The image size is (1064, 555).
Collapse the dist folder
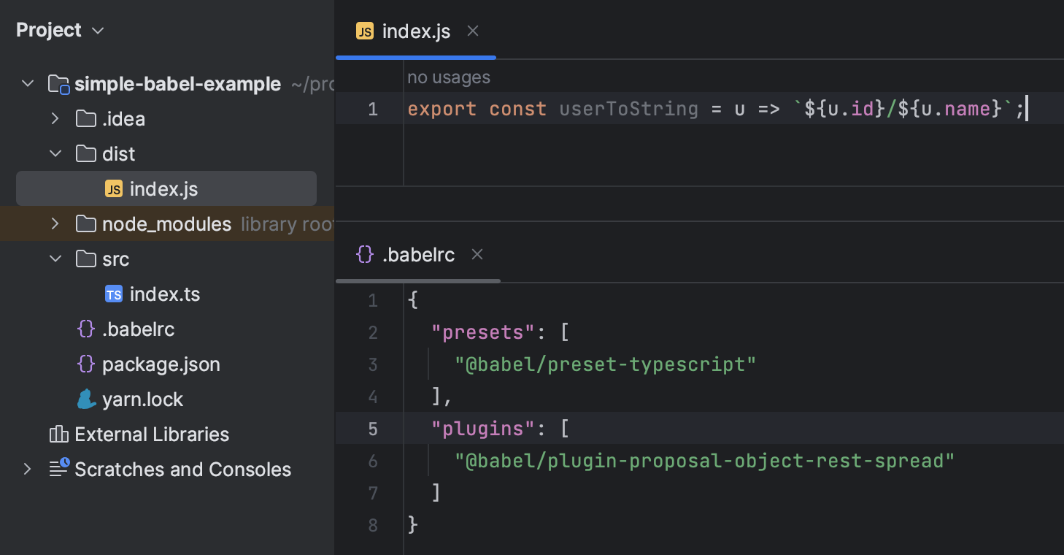point(55,154)
